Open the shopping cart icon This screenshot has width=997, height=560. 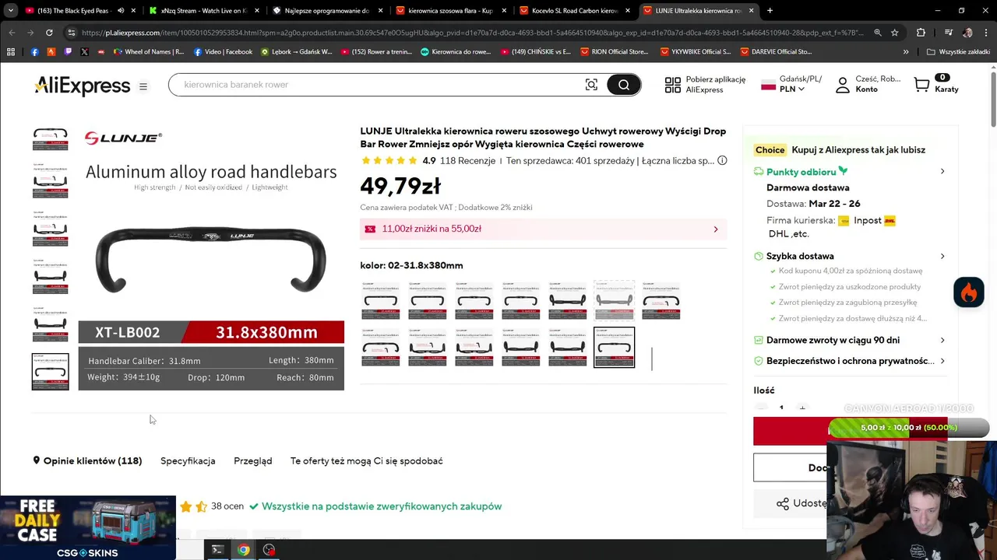pyautogui.click(x=922, y=85)
